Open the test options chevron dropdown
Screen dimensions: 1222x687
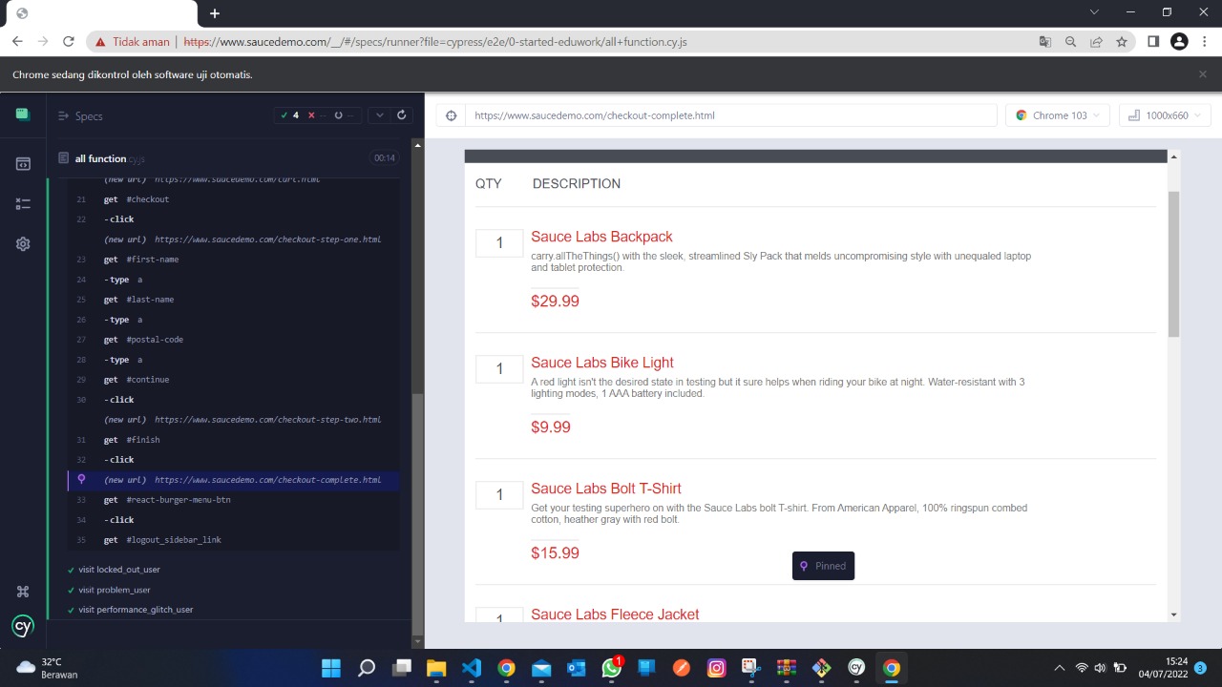coord(380,115)
